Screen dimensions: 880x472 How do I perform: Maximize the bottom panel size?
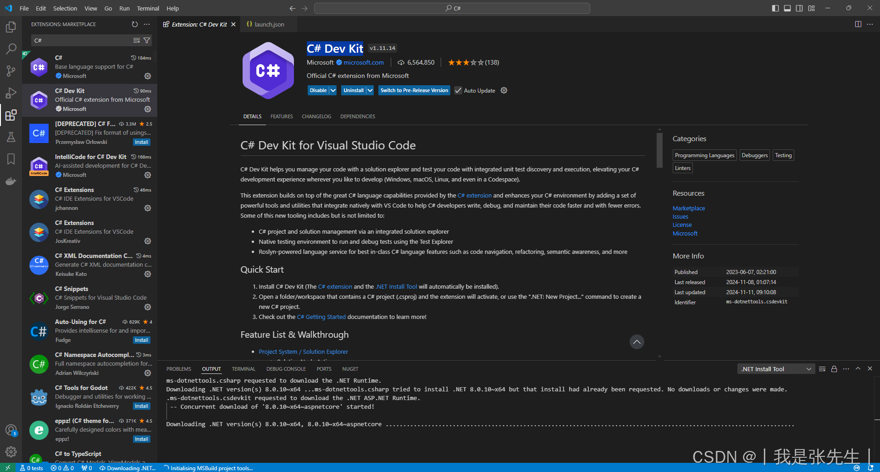click(858, 368)
